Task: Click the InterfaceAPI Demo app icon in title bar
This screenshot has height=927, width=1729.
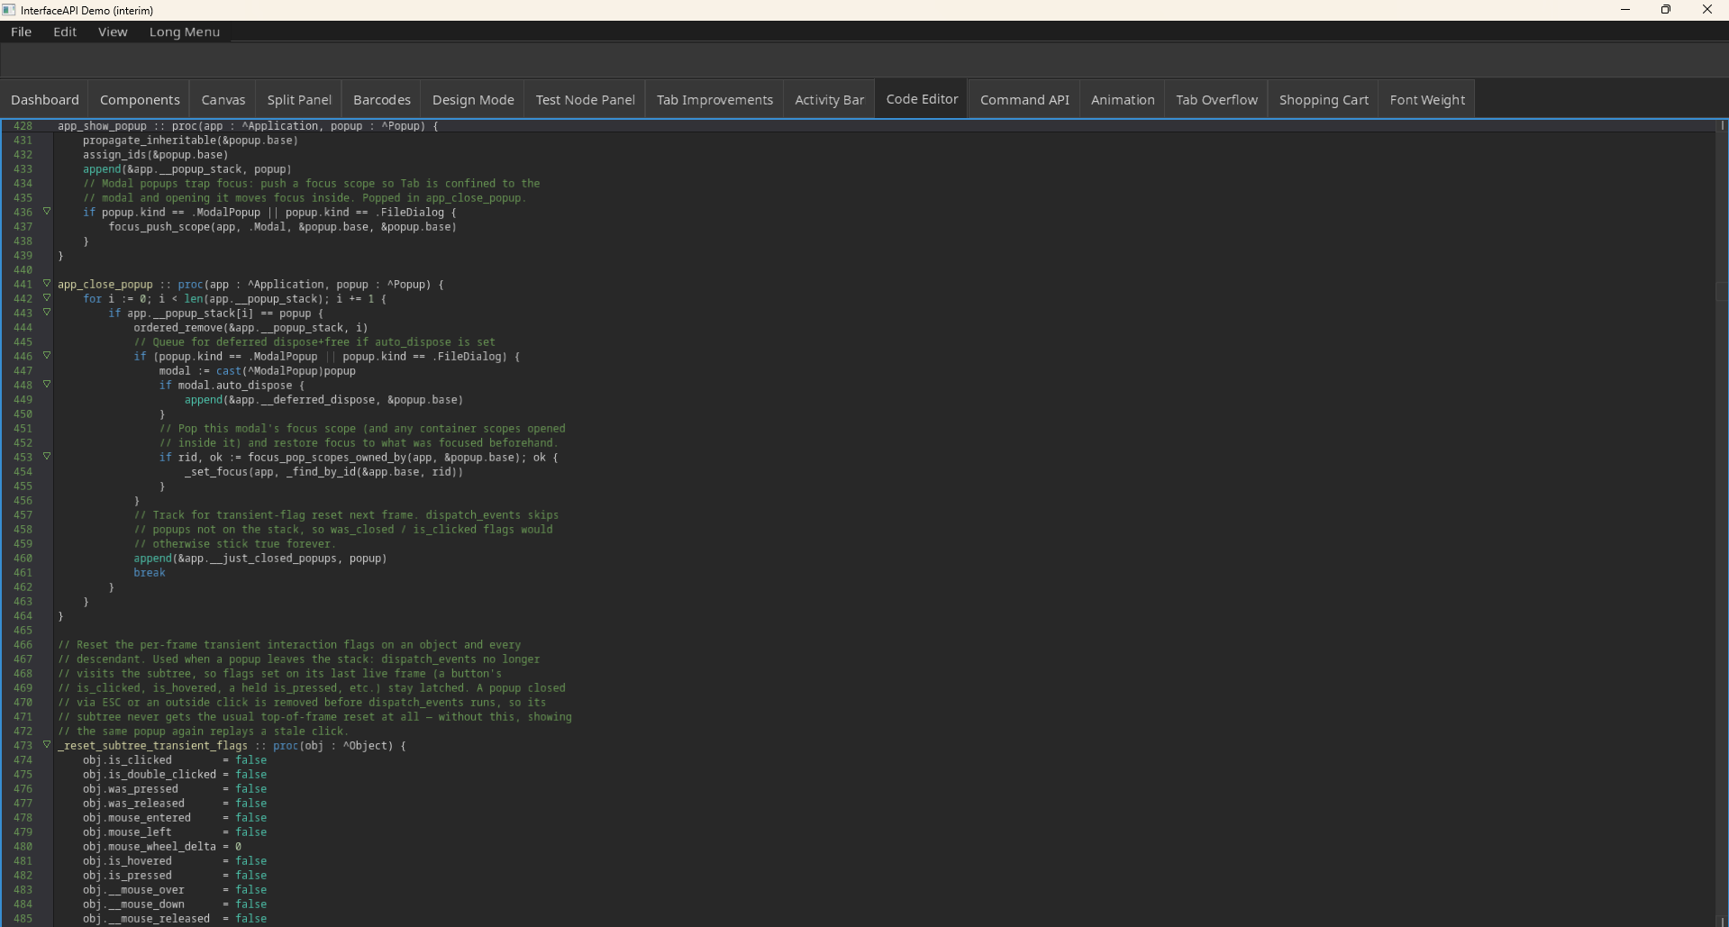Action: (9, 10)
